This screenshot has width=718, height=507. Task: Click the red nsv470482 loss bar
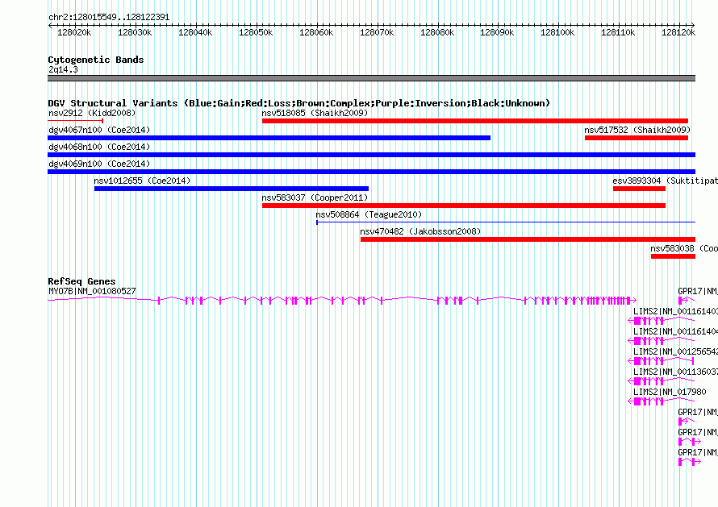click(528, 239)
